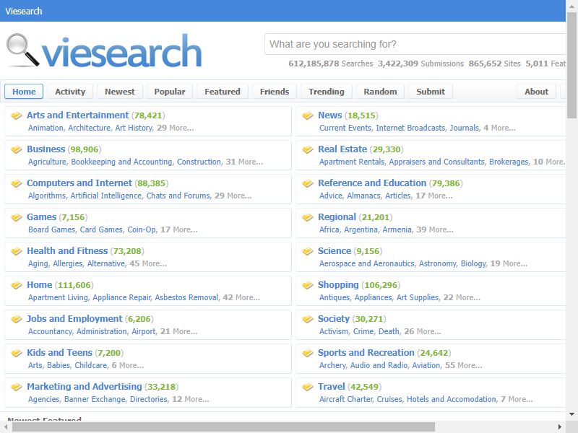Click the scroll down arrow
Image resolution: width=578 pixels, height=433 pixels.
[x=571, y=414]
